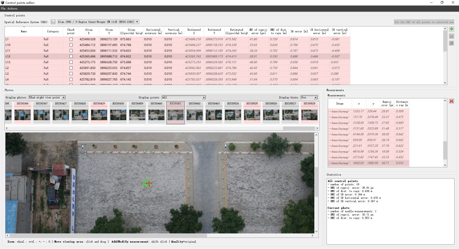Click the green add control point icon
This screenshot has height=249, width=459.
click(x=451, y=29)
